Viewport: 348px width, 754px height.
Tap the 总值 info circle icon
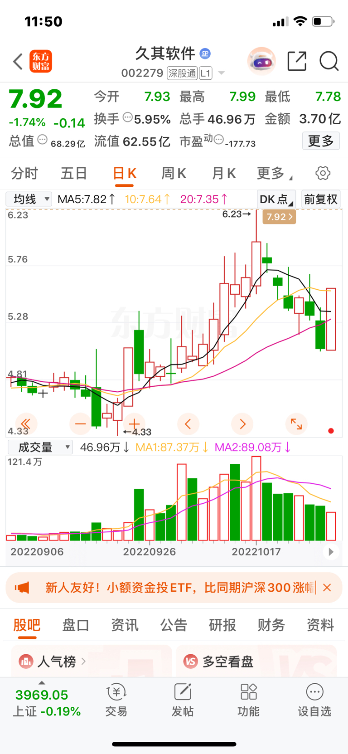[42, 140]
